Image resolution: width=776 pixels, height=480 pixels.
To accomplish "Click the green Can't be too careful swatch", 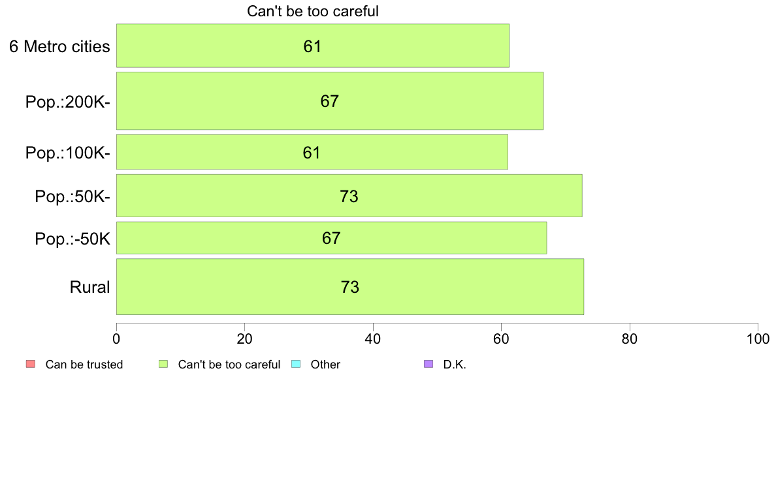I will tap(163, 365).
